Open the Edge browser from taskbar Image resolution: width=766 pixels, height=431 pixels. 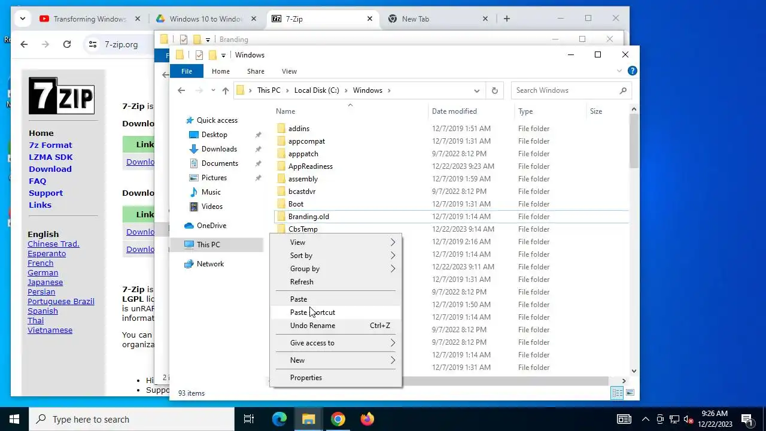[279, 419]
